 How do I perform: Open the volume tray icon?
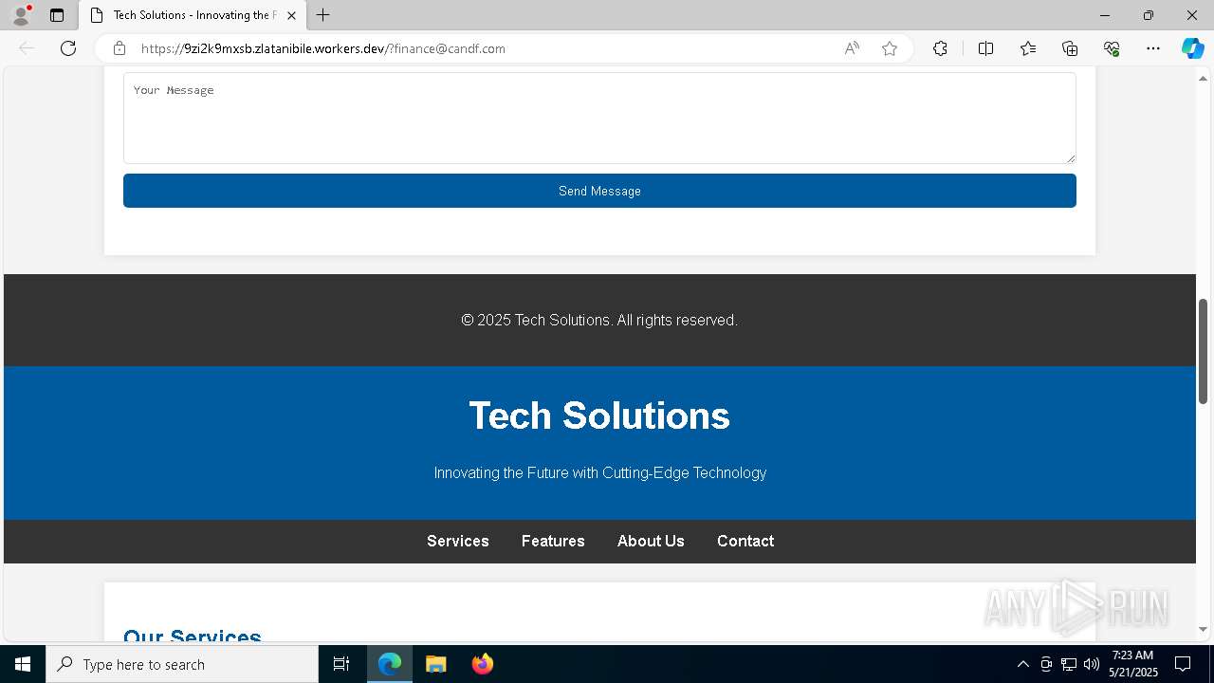click(x=1092, y=664)
